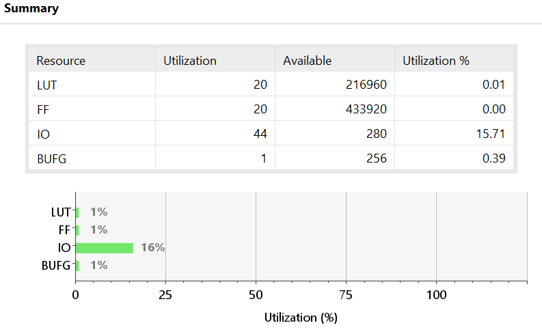Click the BUFG label on chart axis
Viewport: 542px width, 336px height.
tap(55, 265)
